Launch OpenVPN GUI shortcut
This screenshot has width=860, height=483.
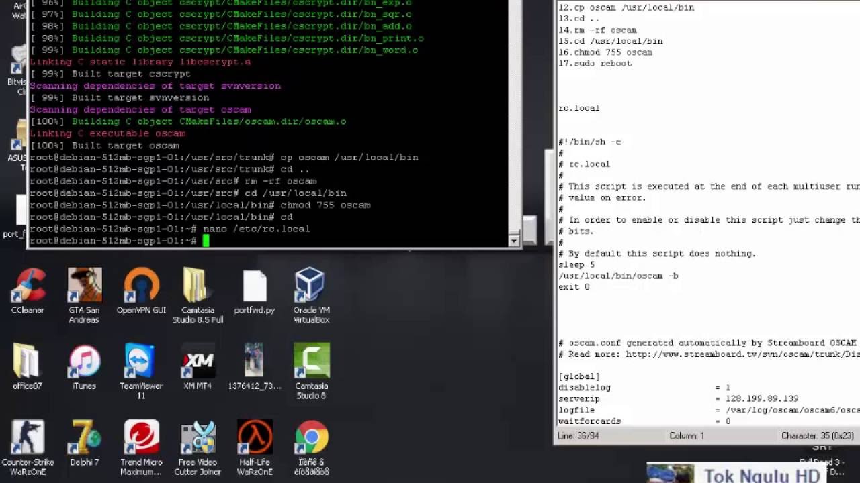coord(141,291)
